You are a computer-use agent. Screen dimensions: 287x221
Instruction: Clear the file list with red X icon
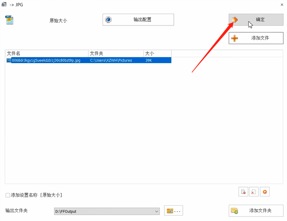click(254, 192)
